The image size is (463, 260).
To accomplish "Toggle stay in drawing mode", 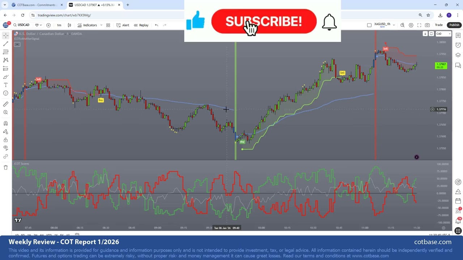I will point(6,131).
